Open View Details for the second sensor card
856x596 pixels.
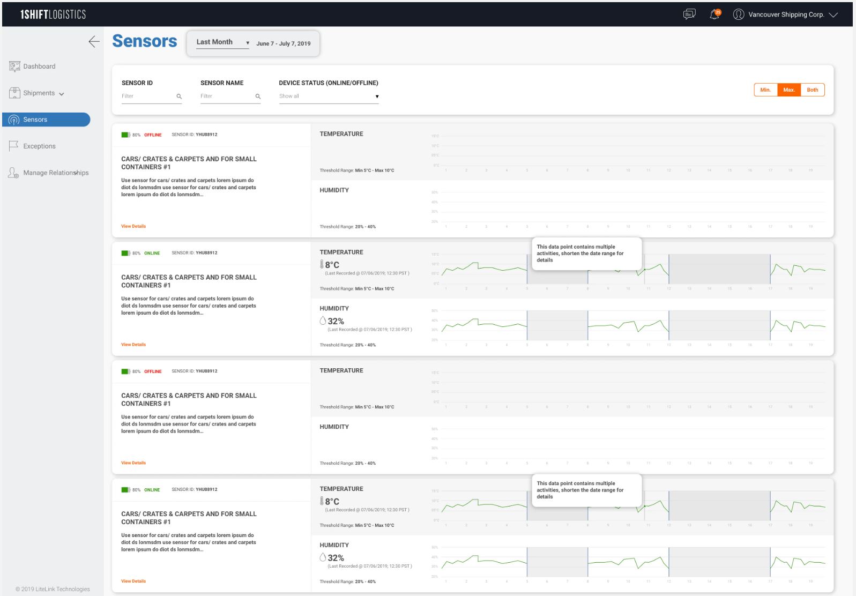(x=133, y=345)
